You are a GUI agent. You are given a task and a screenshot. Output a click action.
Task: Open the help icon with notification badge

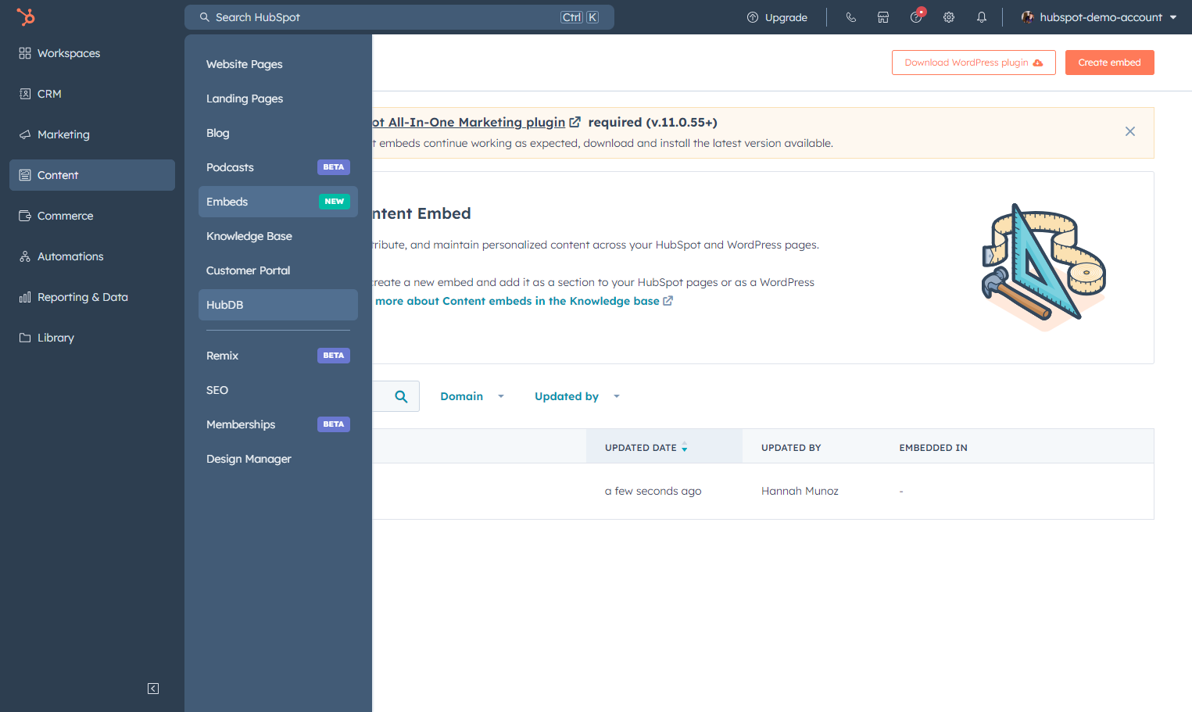[x=917, y=16]
